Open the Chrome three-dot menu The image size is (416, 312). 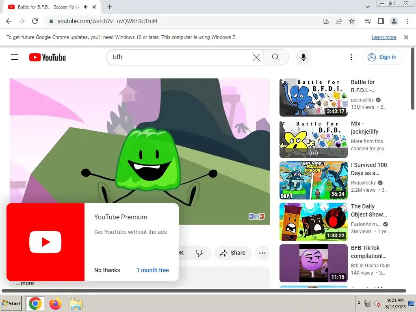click(x=407, y=21)
